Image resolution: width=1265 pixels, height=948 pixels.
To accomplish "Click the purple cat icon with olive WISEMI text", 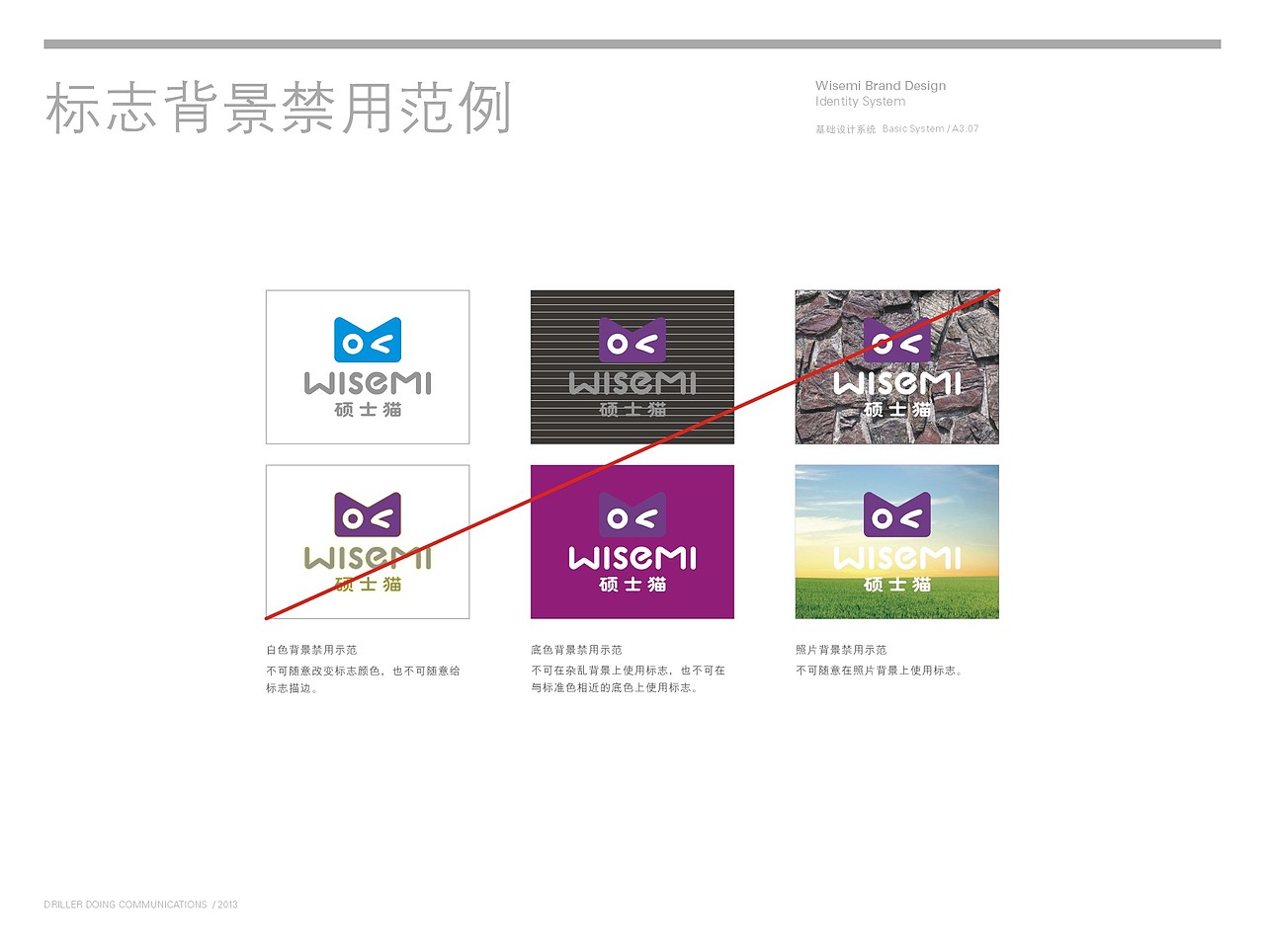I will pyautogui.click(x=368, y=514).
